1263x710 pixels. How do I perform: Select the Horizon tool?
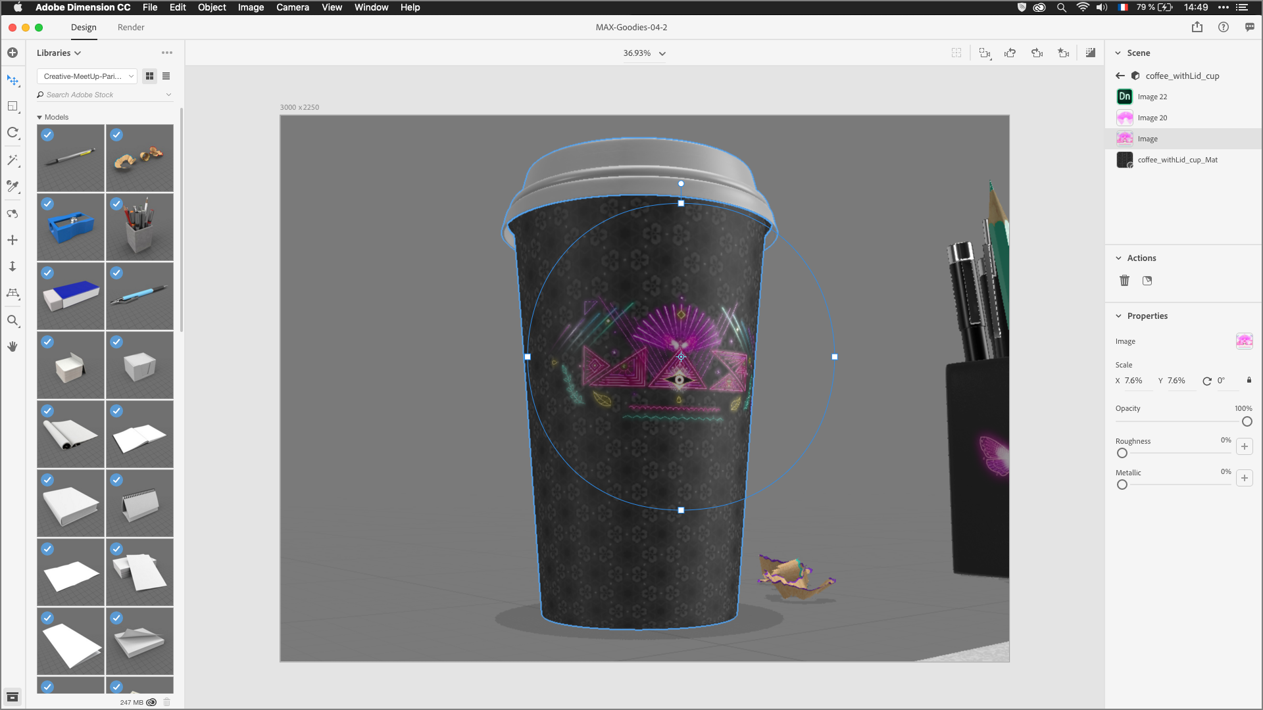12,293
